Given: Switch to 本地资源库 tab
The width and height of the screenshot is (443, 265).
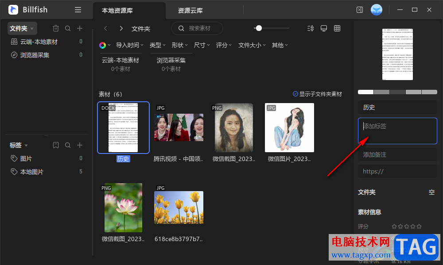Looking at the screenshot, I should (117, 11).
